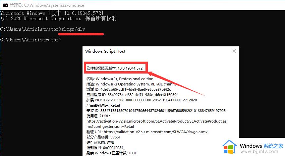Click the 通知原因 0xC004F034 line
285x156 pixels.
point(106,148)
